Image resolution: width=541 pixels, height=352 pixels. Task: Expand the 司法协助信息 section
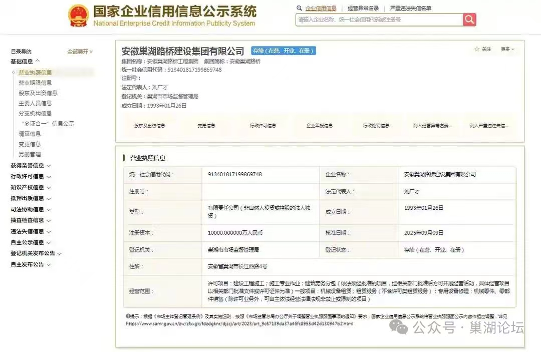pyautogui.click(x=31, y=210)
